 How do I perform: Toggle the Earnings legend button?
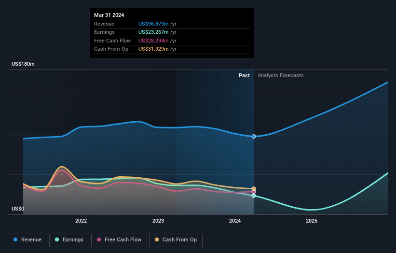[x=69, y=240]
